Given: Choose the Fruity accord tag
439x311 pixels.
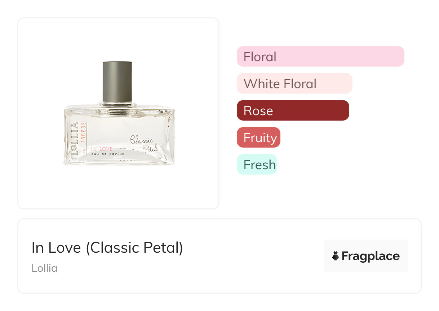Looking at the screenshot, I should click(x=258, y=138).
